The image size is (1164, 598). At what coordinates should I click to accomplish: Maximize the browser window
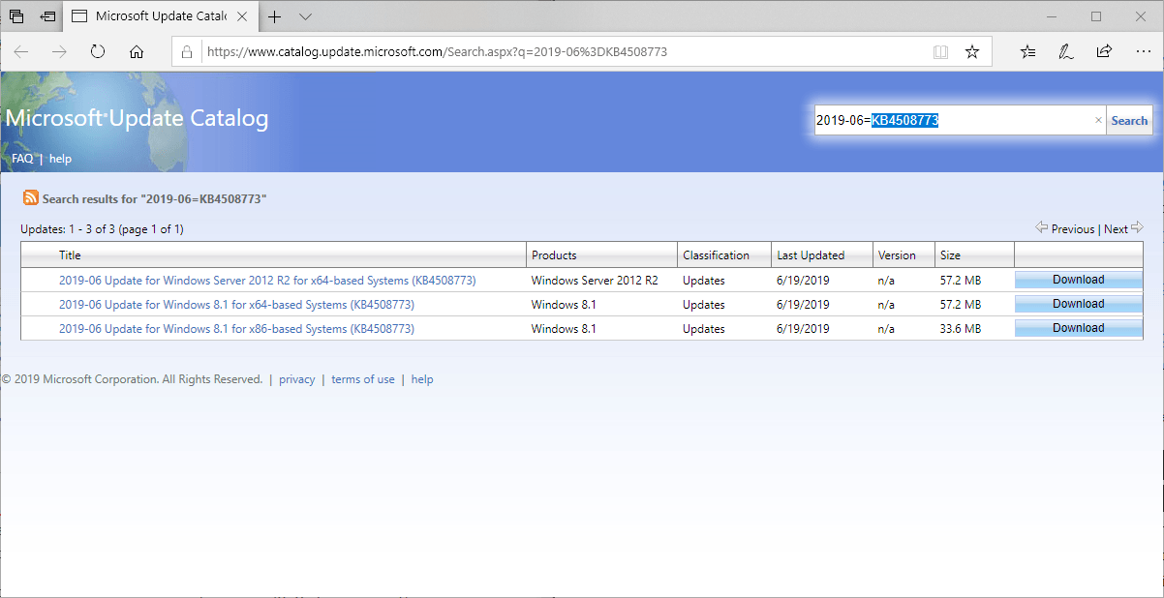pos(1096,16)
